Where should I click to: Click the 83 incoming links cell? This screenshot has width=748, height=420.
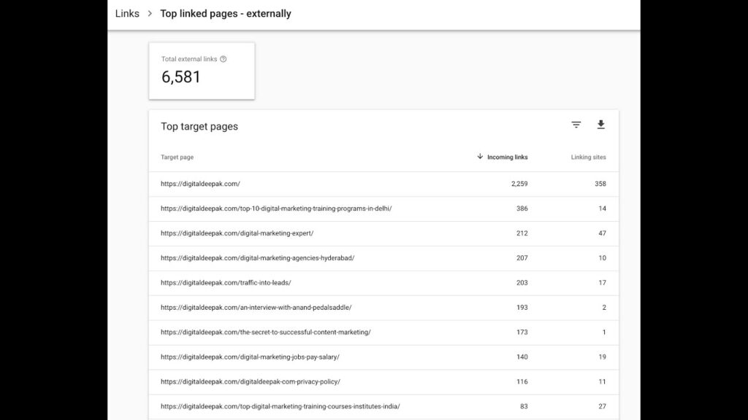(524, 407)
